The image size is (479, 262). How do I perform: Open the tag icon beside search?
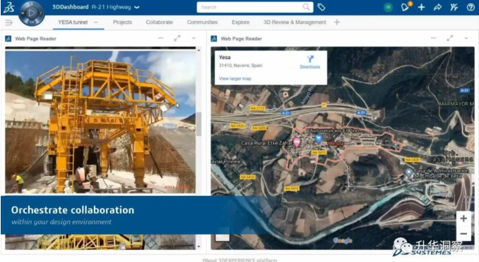pos(321,7)
